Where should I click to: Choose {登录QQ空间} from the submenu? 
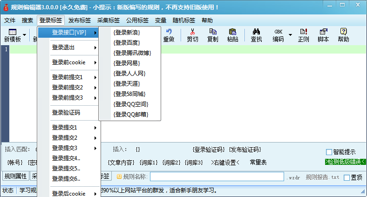[130, 104]
